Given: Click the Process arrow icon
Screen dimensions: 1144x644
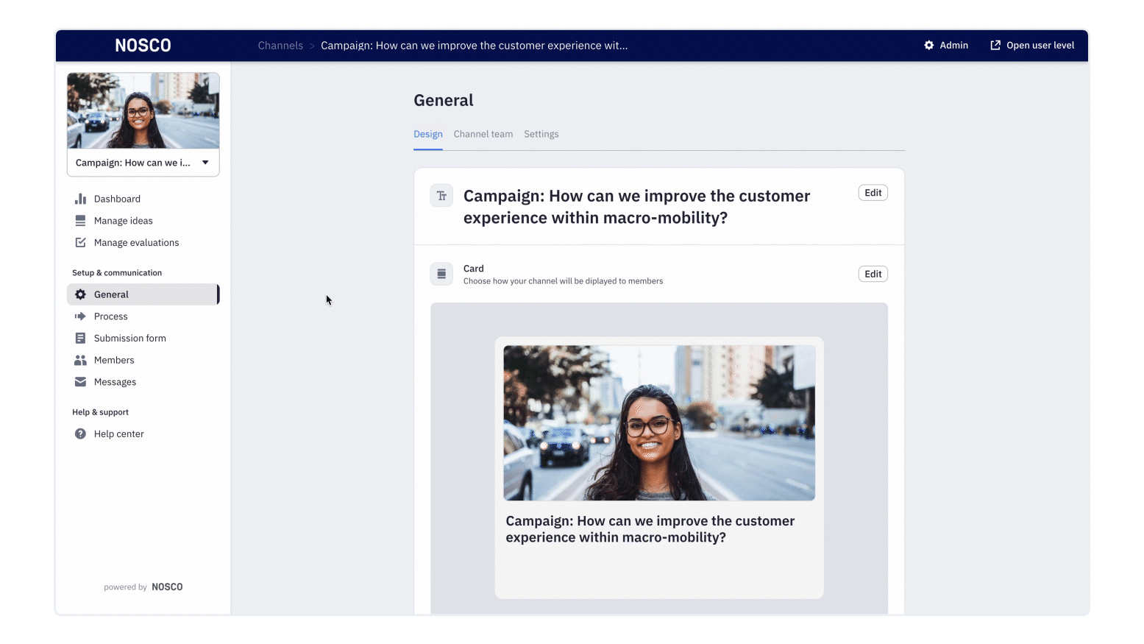Looking at the screenshot, I should tap(80, 316).
